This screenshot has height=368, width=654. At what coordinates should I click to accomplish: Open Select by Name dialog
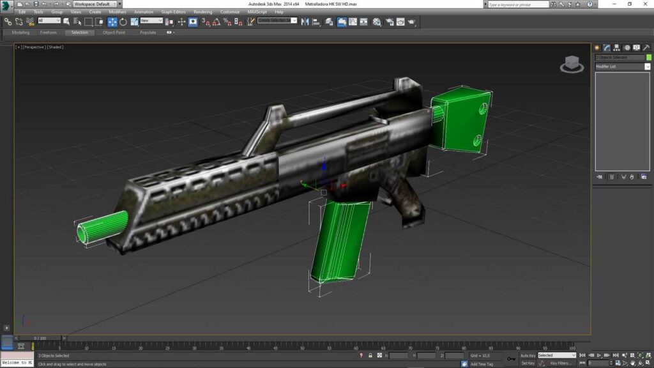[77, 20]
